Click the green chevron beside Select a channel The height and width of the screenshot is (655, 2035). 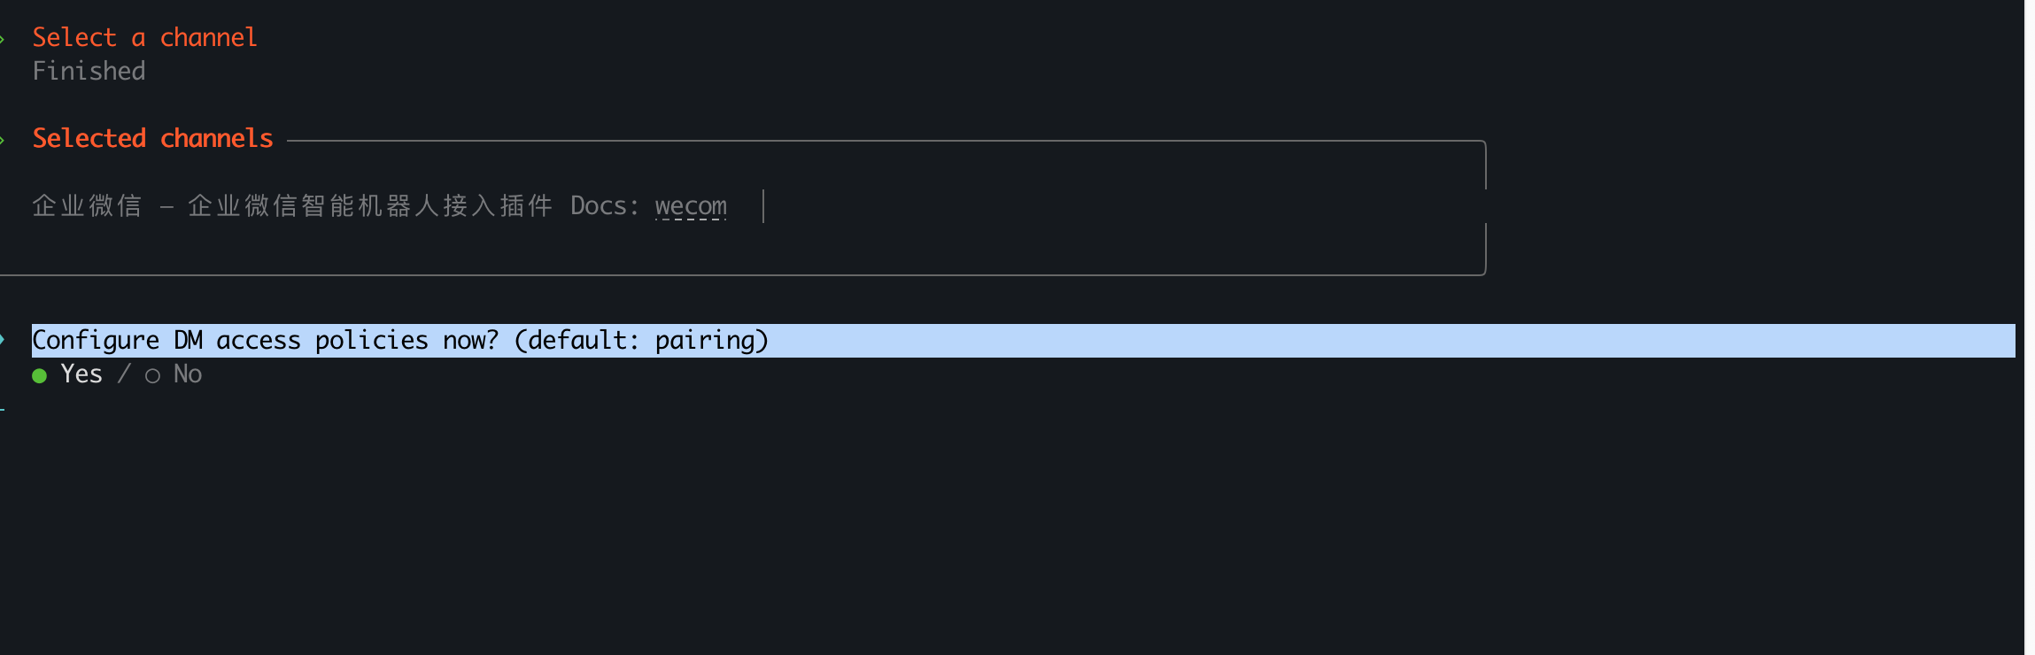pyautogui.click(x=3, y=39)
